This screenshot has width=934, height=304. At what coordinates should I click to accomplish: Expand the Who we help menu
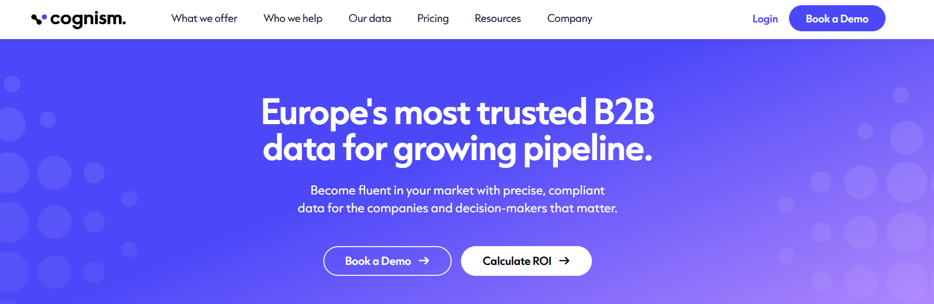click(x=293, y=18)
